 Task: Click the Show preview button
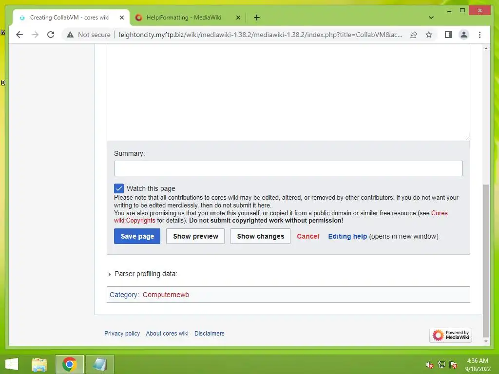(x=195, y=236)
